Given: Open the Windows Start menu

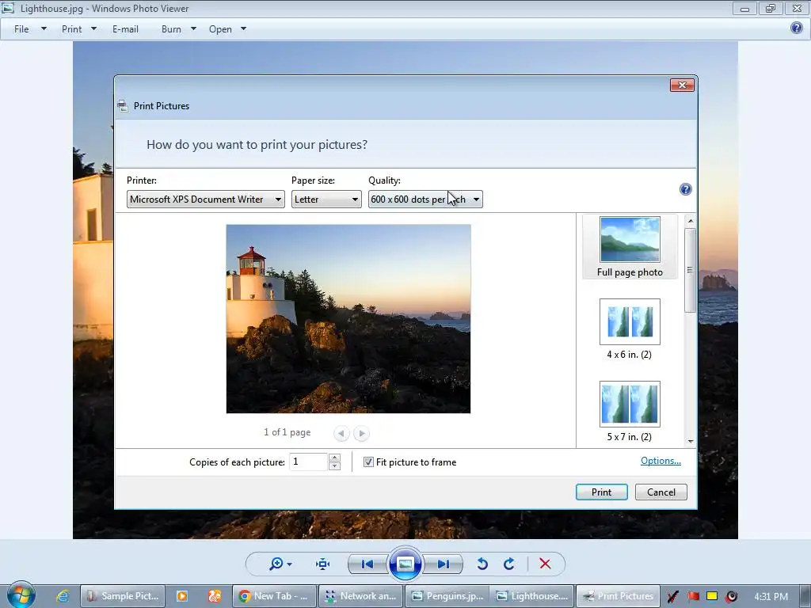Looking at the screenshot, I should tap(21, 595).
